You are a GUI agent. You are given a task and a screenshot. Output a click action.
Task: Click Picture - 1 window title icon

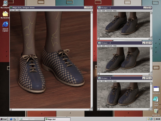99,8
